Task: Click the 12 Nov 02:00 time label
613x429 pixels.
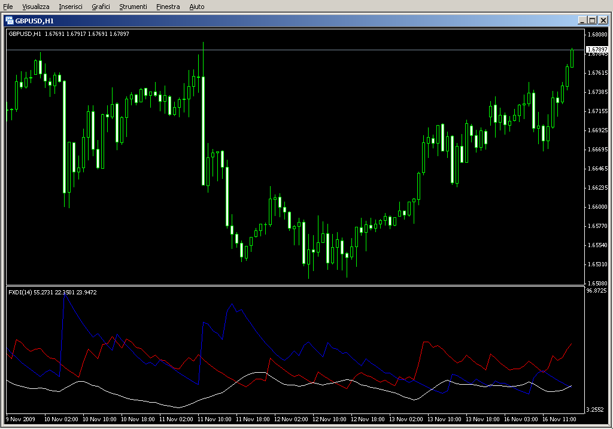Action: pyautogui.click(x=291, y=419)
